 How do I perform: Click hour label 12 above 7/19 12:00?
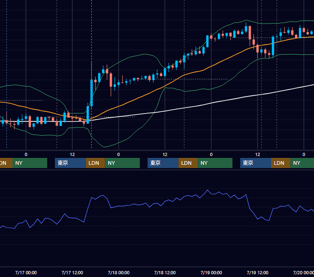(x=258, y=155)
